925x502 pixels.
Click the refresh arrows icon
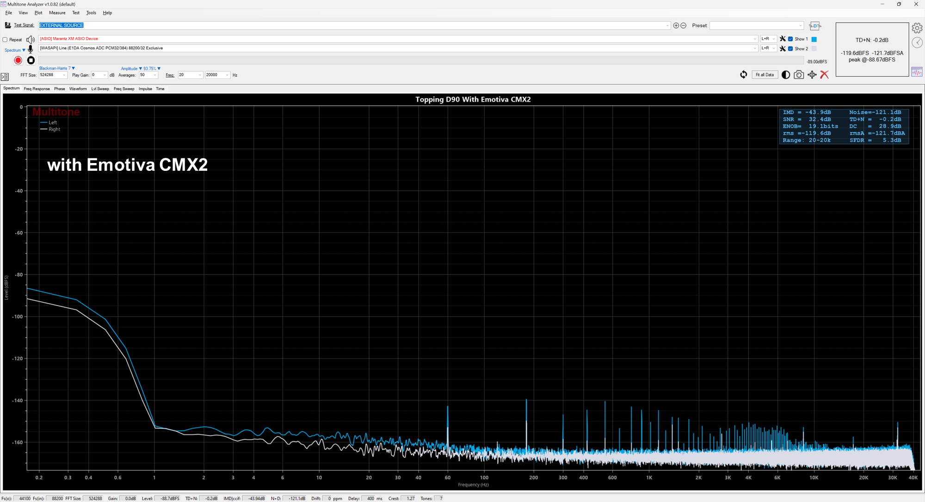pyautogui.click(x=743, y=75)
